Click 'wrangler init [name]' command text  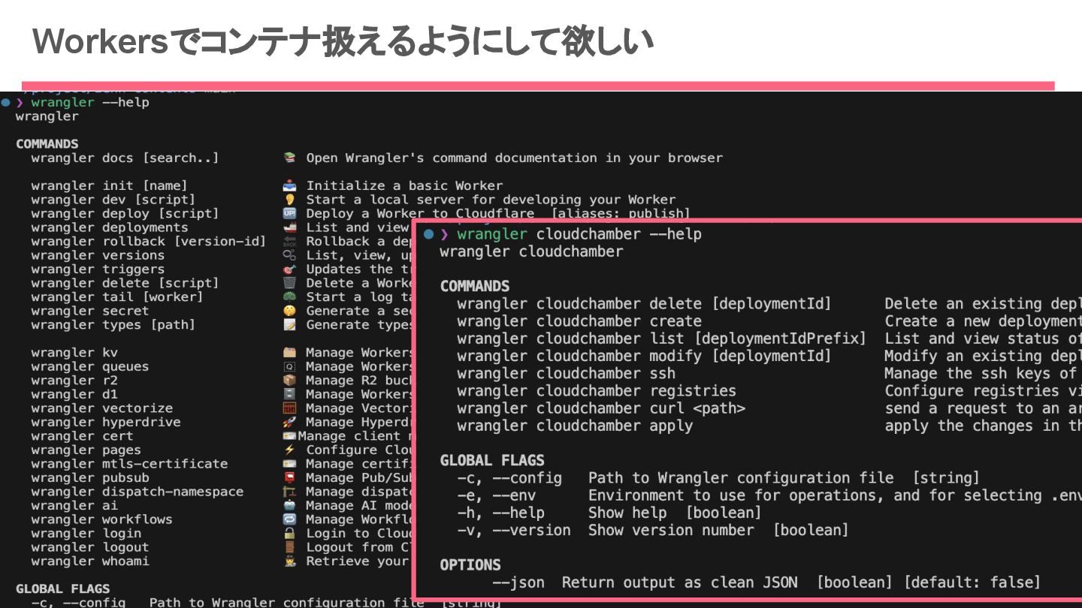click(109, 186)
